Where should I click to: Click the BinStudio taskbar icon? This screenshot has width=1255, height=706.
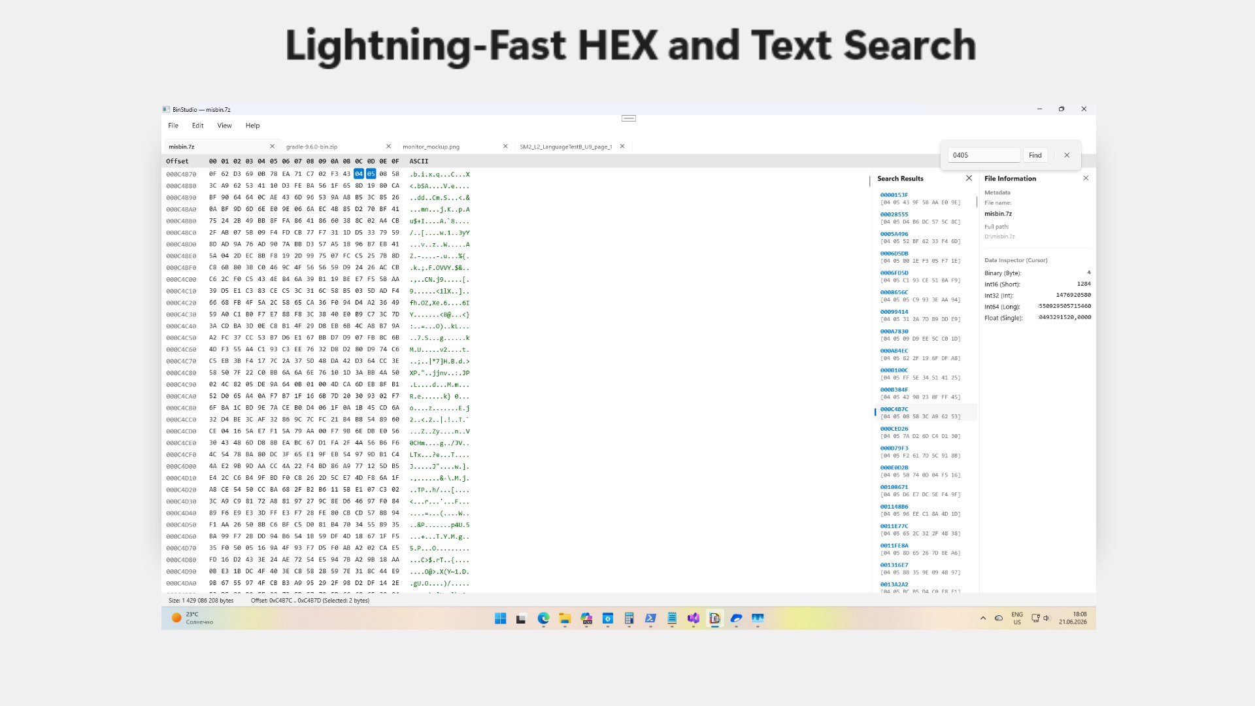click(715, 618)
